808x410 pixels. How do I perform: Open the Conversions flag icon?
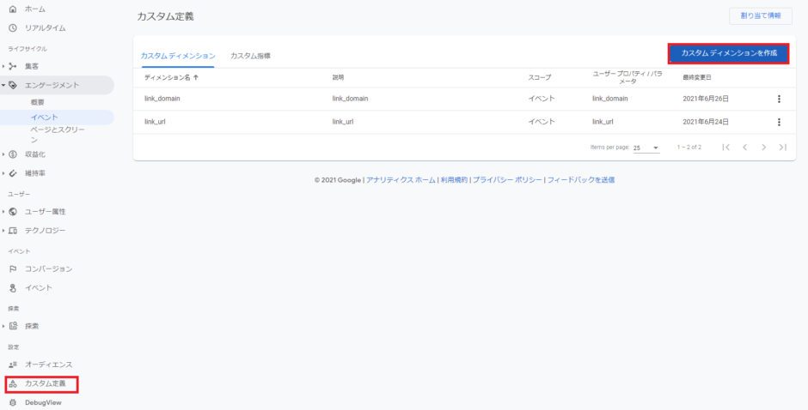pos(13,269)
